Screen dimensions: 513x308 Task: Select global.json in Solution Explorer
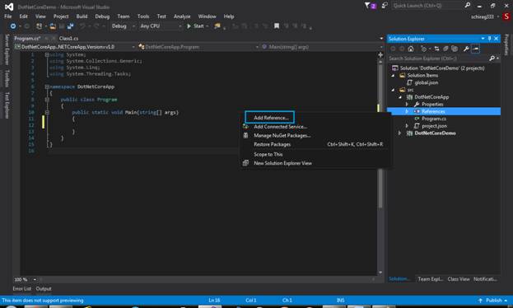[427, 82]
